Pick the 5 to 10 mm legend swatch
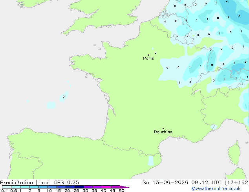Image resolution: width=249 pixels, height=192 pixels. pos(43,187)
